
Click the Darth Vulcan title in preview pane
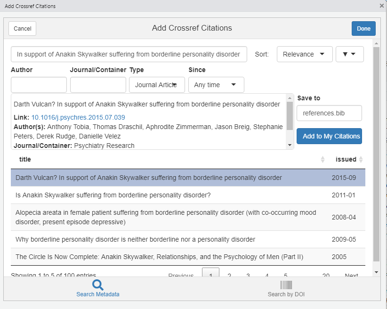coord(147,104)
